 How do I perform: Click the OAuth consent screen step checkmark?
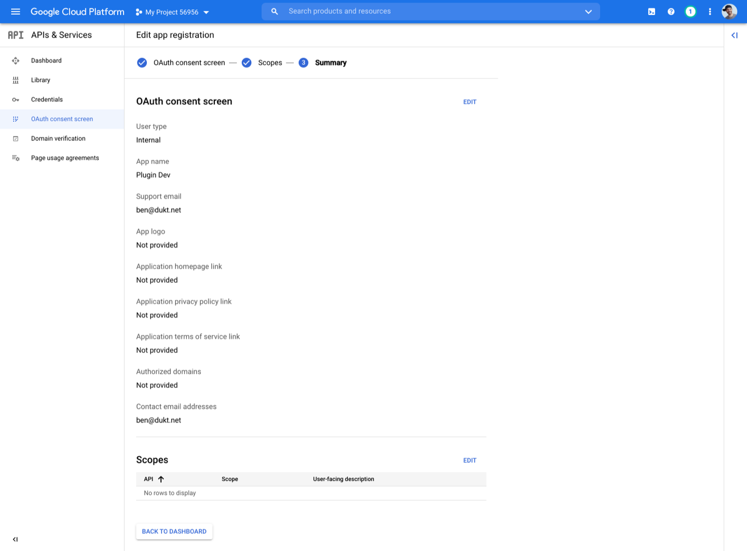[x=142, y=63]
